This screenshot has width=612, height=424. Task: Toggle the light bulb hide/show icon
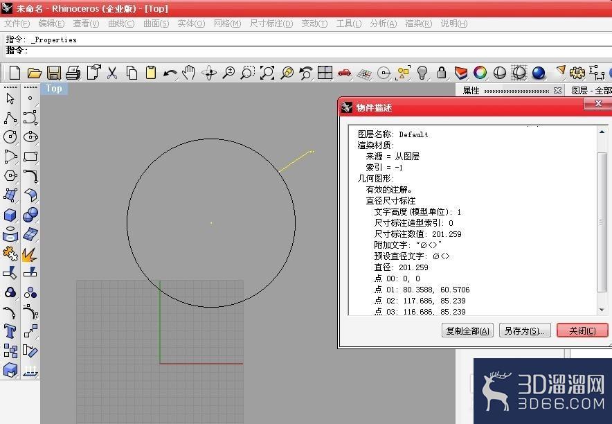(422, 73)
